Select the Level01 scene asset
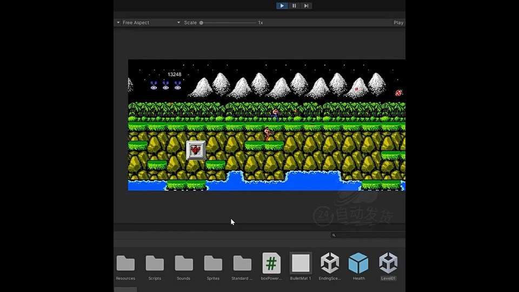 pos(388,268)
